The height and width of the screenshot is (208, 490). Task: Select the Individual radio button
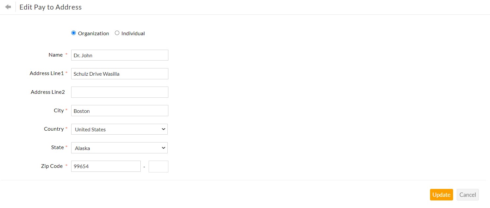pyautogui.click(x=117, y=33)
